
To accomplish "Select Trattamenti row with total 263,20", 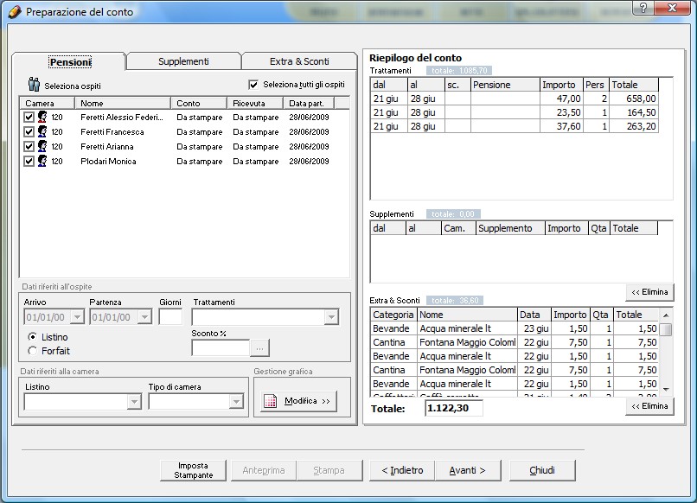I will (x=515, y=126).
